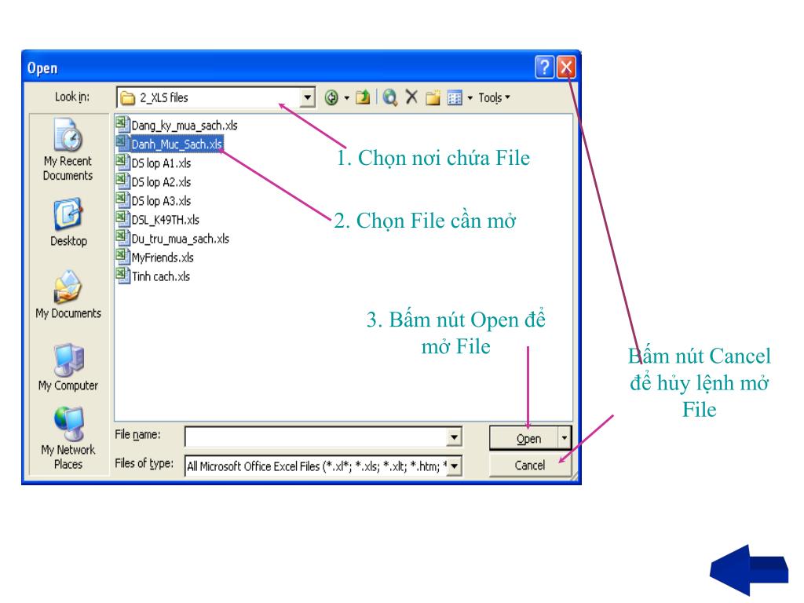Open the Views dropdown arrow
Screen dimensions: 804x603
[470, 97]
